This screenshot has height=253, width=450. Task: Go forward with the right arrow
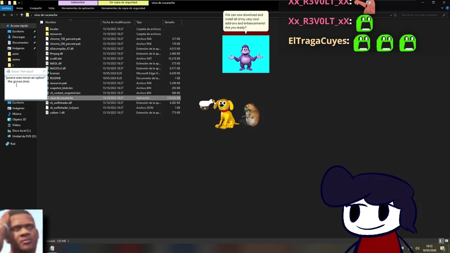click(x=11, y=15)
